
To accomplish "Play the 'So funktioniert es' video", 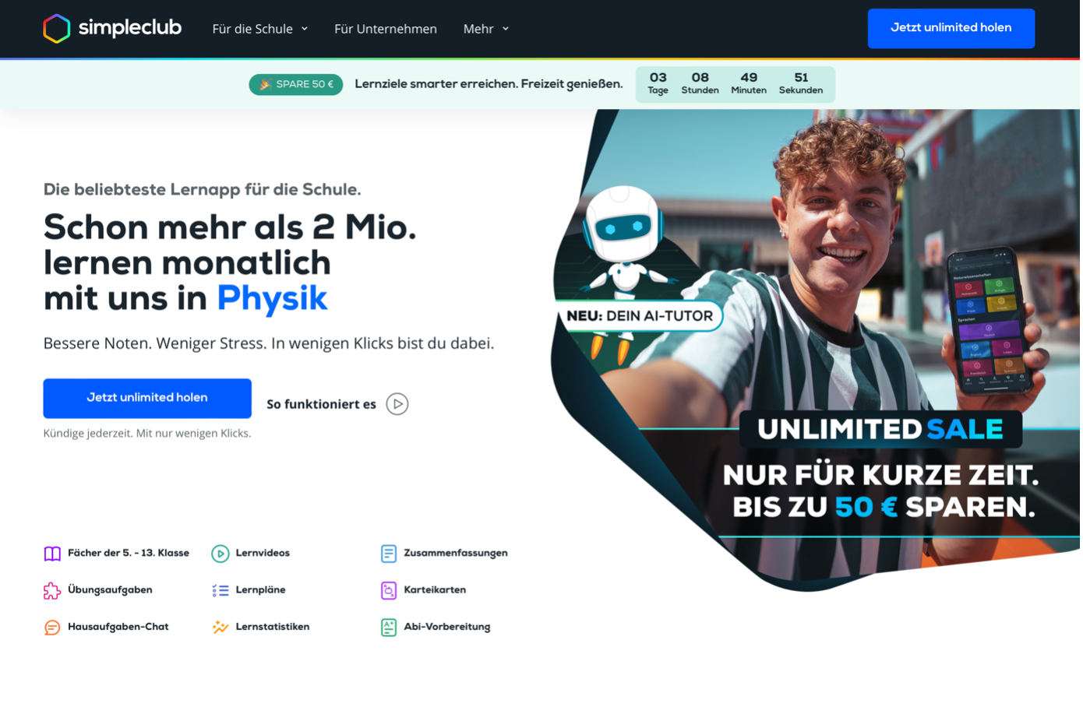I will coord(397,405).
